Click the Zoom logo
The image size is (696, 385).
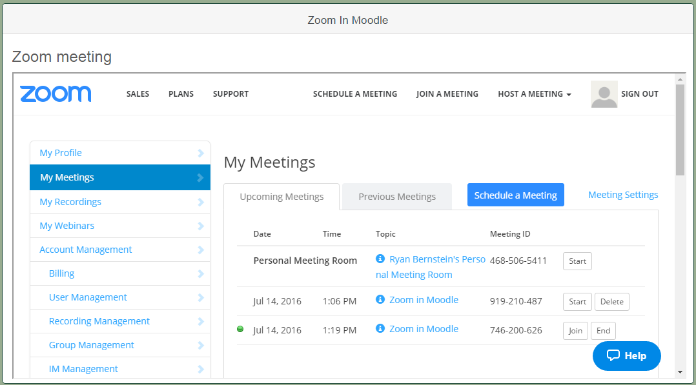pos(56,94)
